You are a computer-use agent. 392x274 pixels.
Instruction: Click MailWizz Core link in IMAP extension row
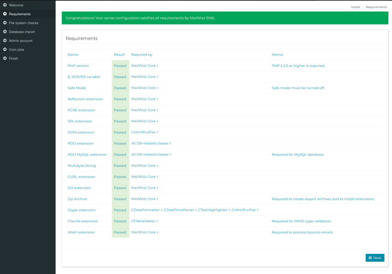(x=145, y=232)
